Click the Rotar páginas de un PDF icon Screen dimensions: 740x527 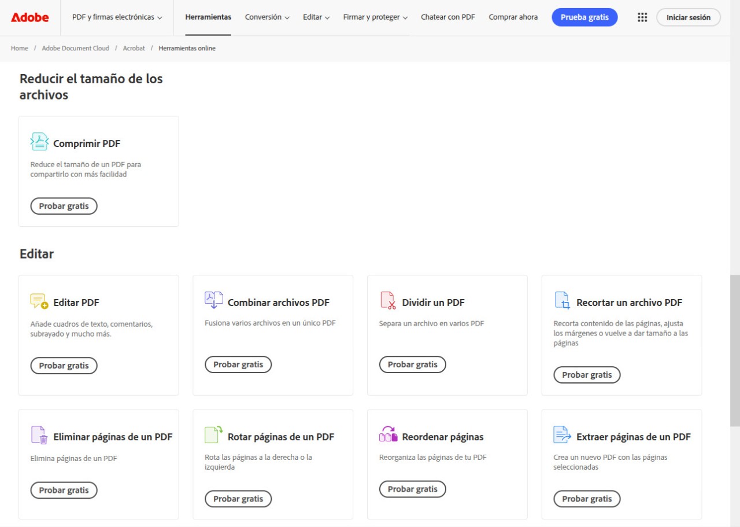[x=214, y=435]
